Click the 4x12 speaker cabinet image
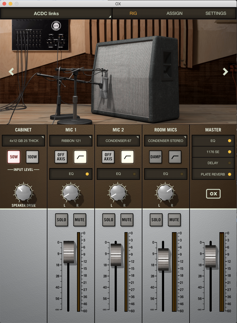This screenshot has width=237, height=323. pos(136,79)
